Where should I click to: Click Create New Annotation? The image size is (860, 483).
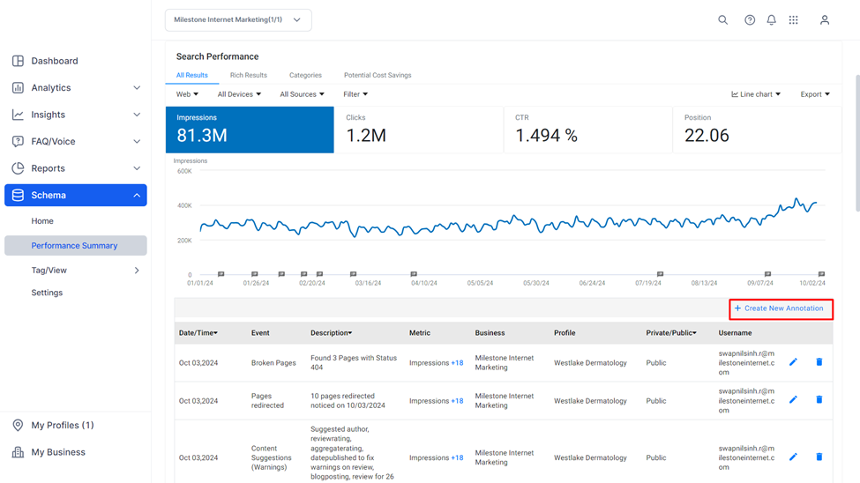pyautogui.click(x=781, y=308)
